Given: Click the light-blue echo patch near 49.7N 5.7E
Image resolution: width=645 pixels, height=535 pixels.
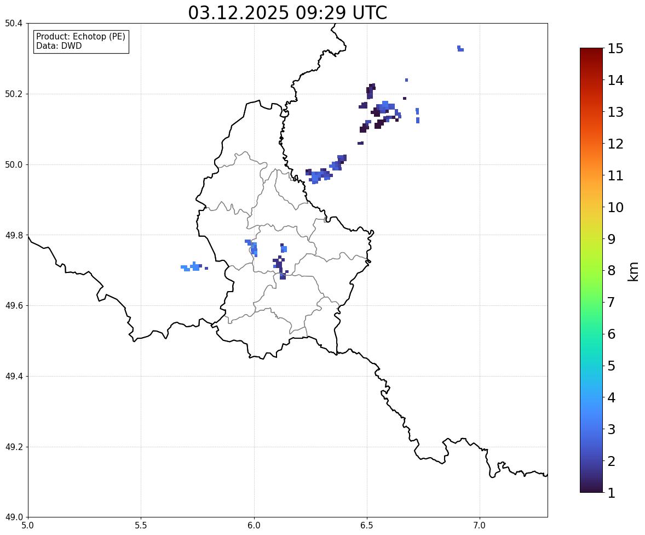Looking at the screenshot, I should [x=192, y=266].
